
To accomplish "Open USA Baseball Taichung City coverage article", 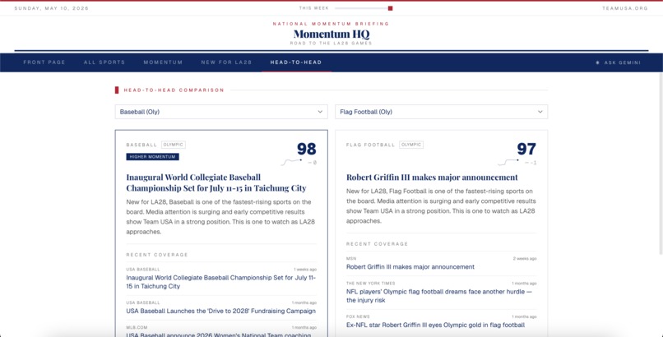I will pos(221,282).
